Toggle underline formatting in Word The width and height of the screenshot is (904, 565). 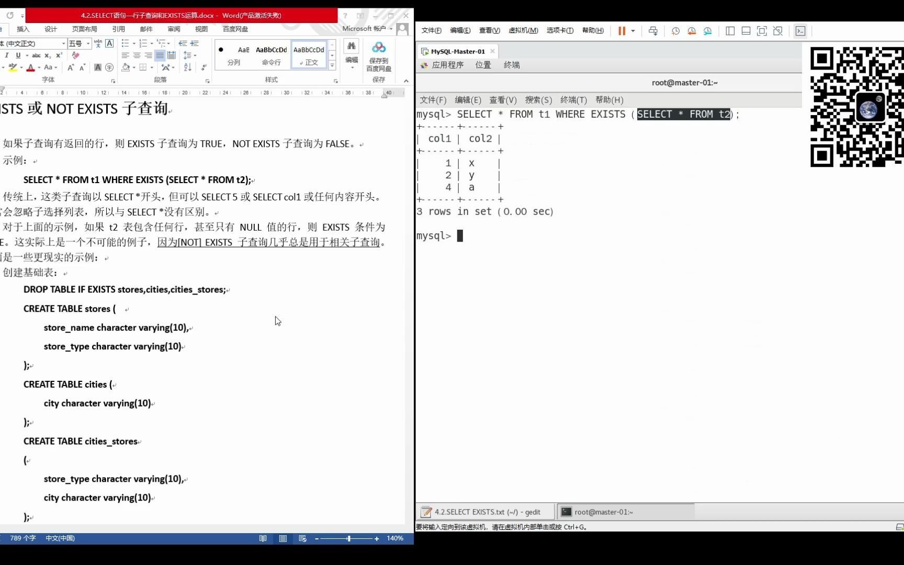pyautogui.click(x=18, y=55)
